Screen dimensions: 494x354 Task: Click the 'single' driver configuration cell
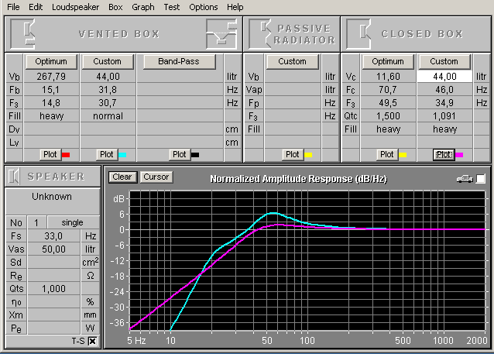[74, 223]
